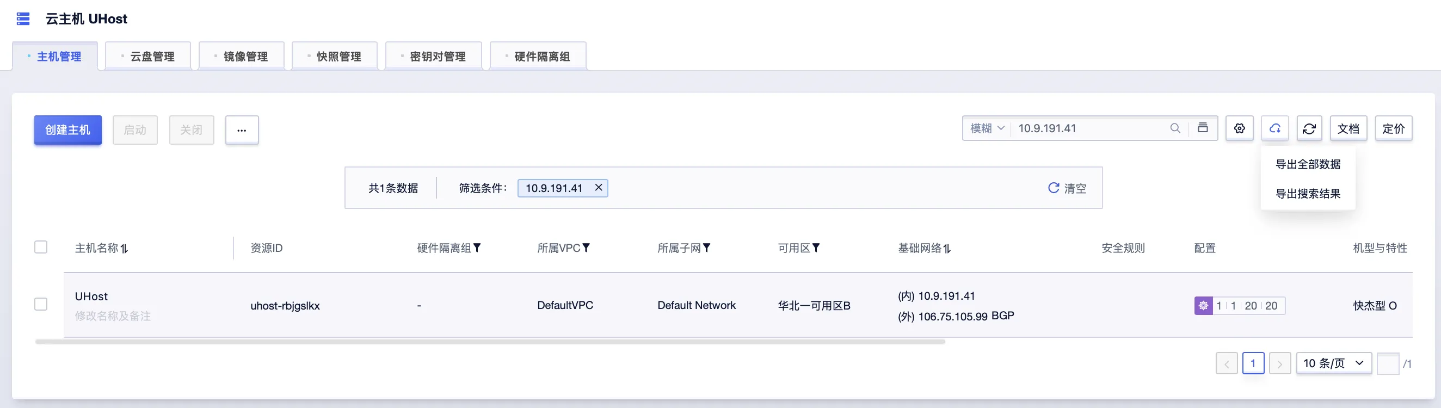This screenshot has height=408, width=1441.
Task: Click 清空 to clear filters
Action: click(x=1067, y=188)
